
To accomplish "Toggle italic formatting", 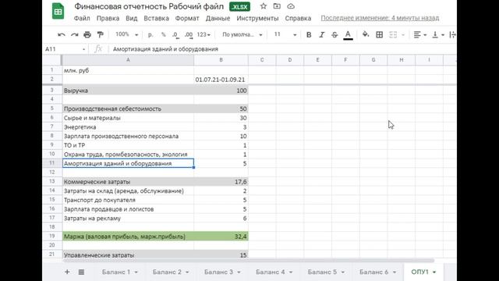I will coord(321,34).
